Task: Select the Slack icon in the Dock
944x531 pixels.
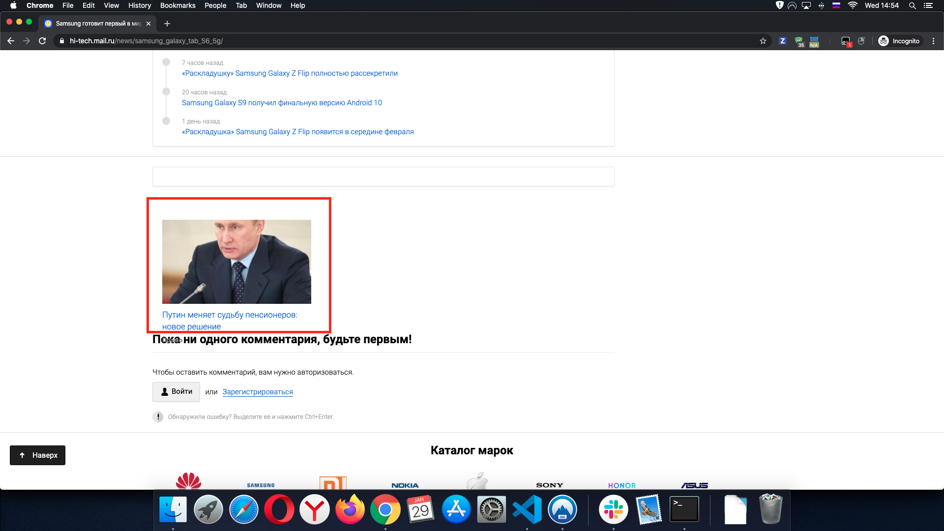Action: click(614, 509)
